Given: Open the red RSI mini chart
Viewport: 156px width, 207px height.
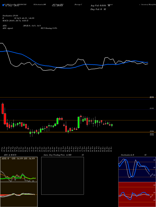Looking at the screenshot, I should pyautogui.click(x=137, y=194).
